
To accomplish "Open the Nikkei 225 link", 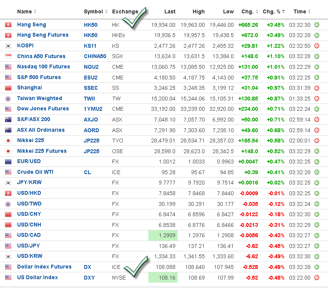I will (31, 140).
